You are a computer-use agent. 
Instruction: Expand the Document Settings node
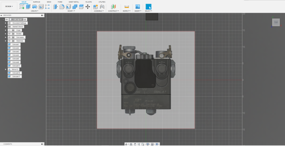point(6,23)
